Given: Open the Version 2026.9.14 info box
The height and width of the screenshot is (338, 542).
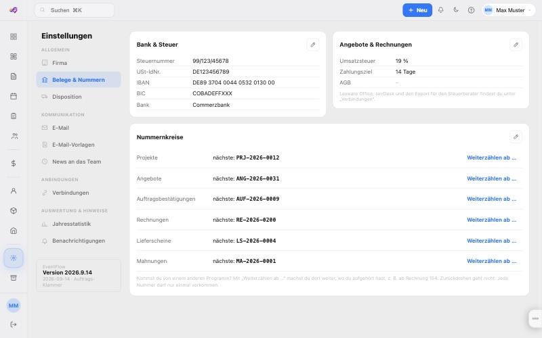Looking at the screenshot, I should pyautogui.click(x=79, y=276).
